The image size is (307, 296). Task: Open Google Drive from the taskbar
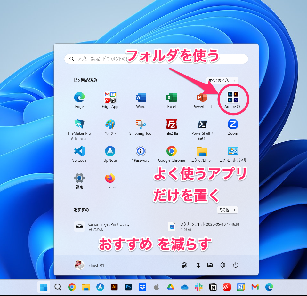click(x=171, y=287)
